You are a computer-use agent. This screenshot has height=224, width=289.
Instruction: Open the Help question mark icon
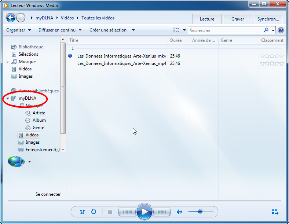(x=281, y=30)
